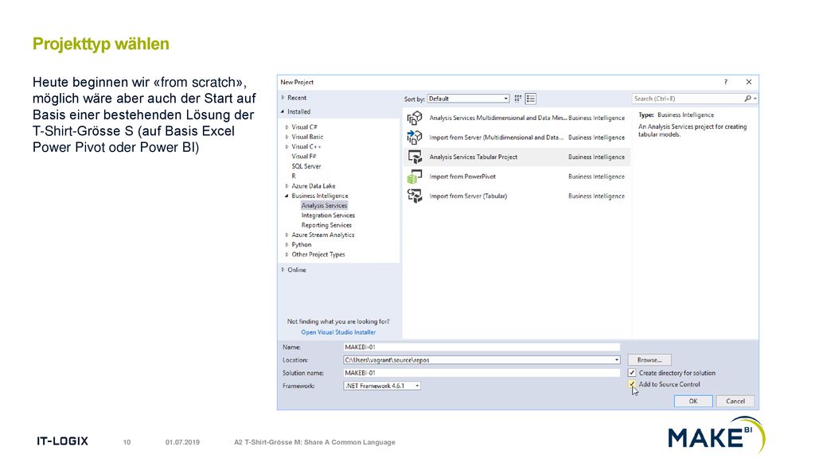Select Analysis Services Tabular Project row

pos(517,157)
